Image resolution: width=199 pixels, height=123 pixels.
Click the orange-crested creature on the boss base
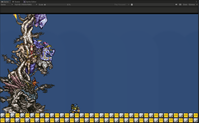pos(35,83)
